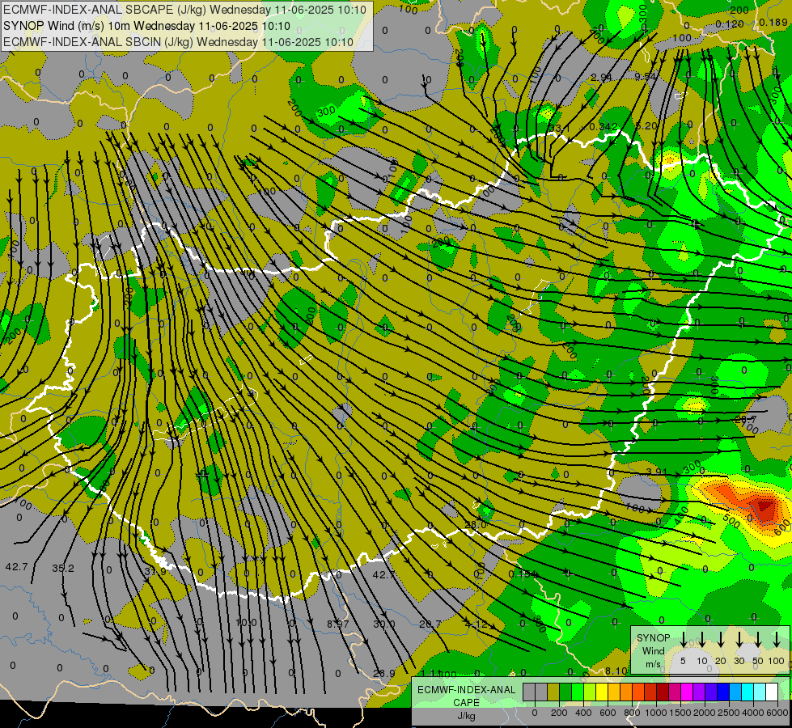Viewport: 792px width, 728px height.
Task: Click the 6000 tick label in CAPE scale
Action: point(777,713)
